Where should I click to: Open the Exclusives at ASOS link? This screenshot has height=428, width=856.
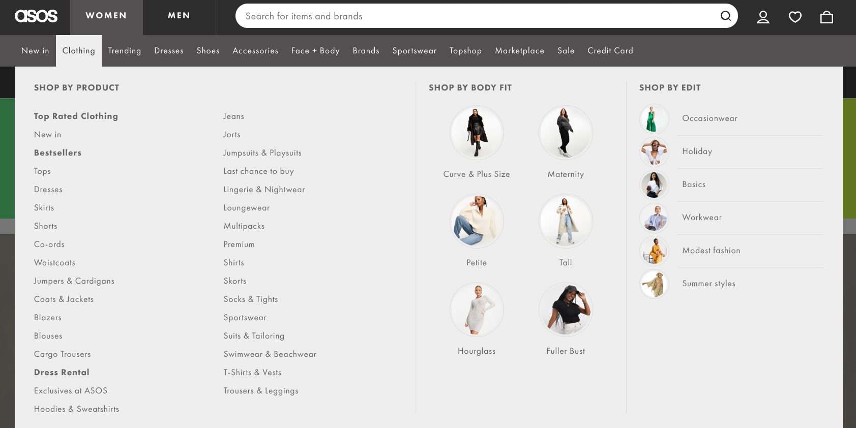pos(71,390)
